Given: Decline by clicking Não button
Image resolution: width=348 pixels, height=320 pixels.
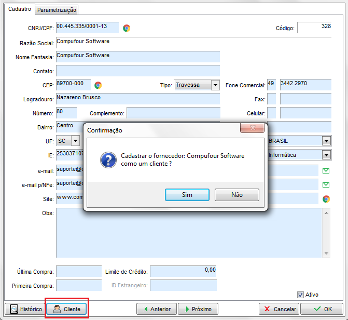Looking at the screenshot, I should (x=237, y=195).
